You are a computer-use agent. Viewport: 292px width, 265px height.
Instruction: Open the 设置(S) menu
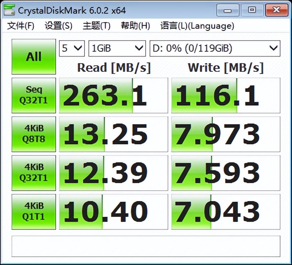point(59,25)
